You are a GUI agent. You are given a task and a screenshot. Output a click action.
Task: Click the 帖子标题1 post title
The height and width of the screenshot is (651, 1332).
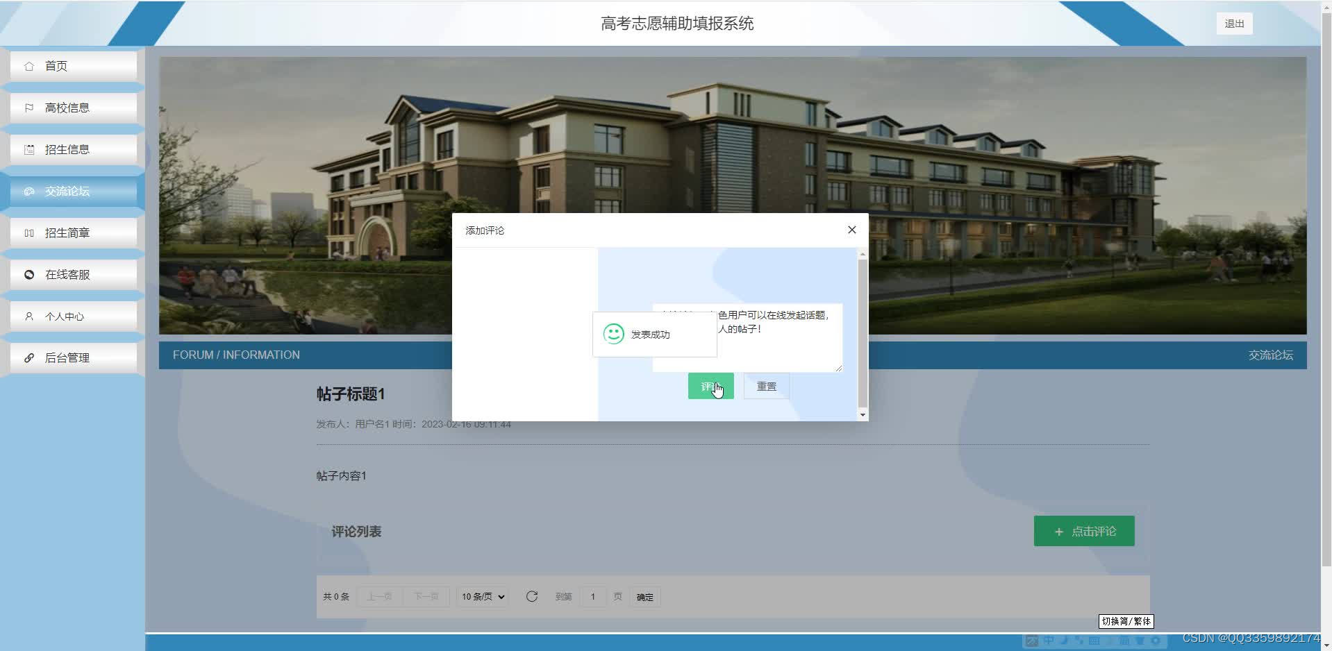click(351, 394)
